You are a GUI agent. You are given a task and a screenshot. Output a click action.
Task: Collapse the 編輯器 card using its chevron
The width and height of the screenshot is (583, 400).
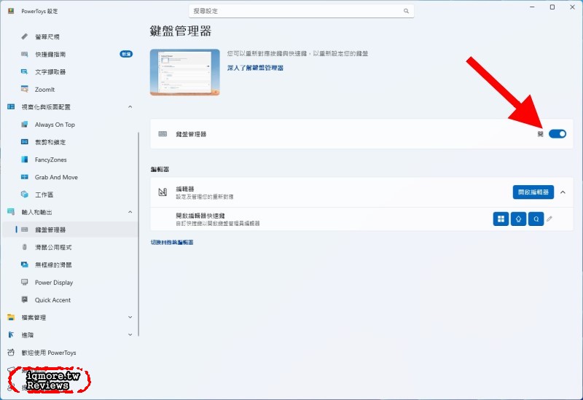tap(563, 192)
